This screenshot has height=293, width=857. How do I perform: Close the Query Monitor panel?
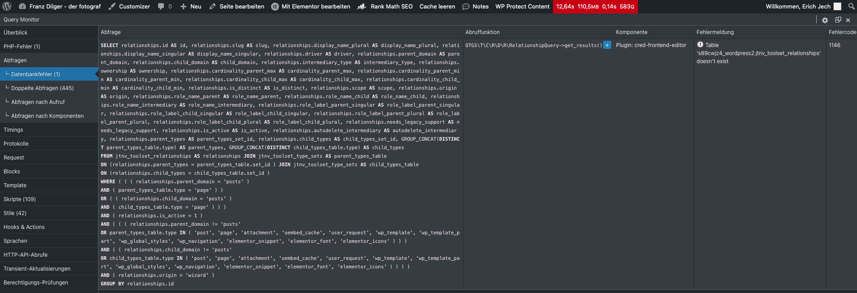[x=848, y=20]
